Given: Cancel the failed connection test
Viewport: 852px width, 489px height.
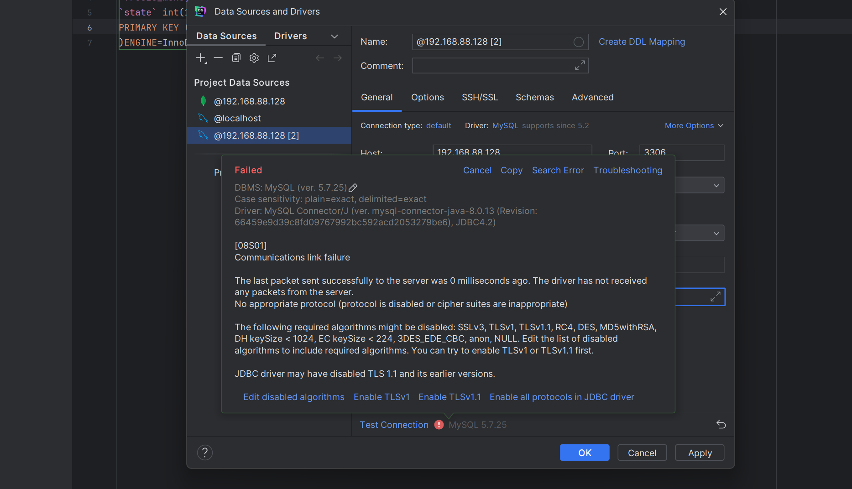Looking at the screenshot, I should click(477, 170).
